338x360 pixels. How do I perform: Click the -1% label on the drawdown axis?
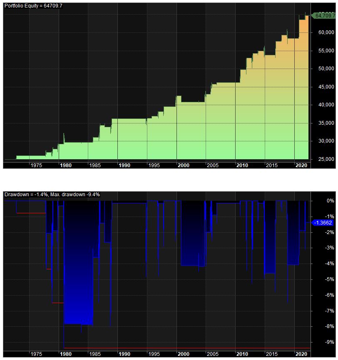(x=330, y=217)
